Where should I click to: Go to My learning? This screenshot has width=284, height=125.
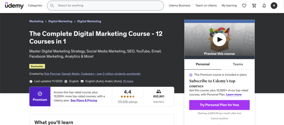tap(229, 6)
